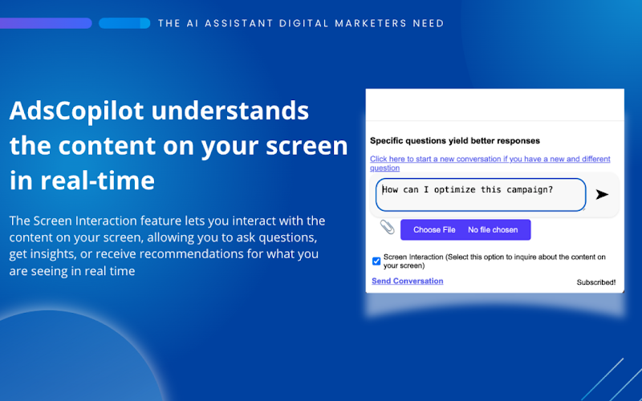Uncheck the Screen Interaction checkbox

coord(376,261)
